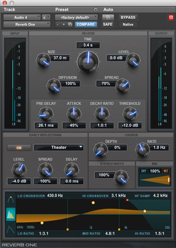Click the DRY mix label
Screen dimensions: 176x248
click(144, 171)
